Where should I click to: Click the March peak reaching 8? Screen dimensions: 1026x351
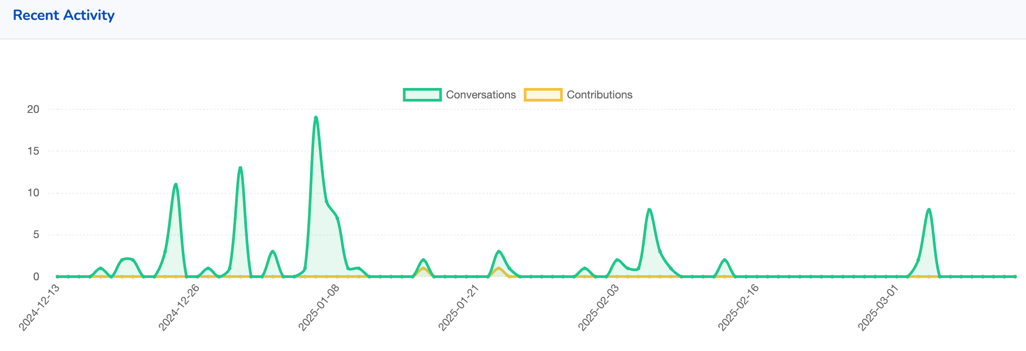tap(929, 210)
